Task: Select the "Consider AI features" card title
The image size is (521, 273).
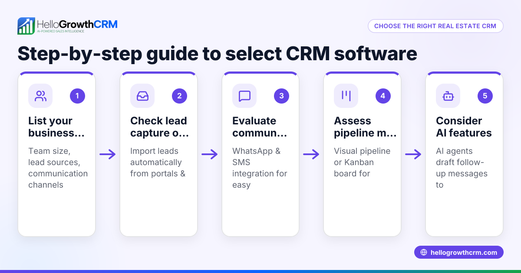Action: tap(464, 127)
